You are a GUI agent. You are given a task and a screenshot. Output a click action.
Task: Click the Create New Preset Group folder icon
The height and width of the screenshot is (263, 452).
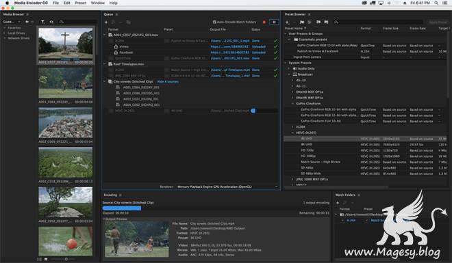point(301,22)
